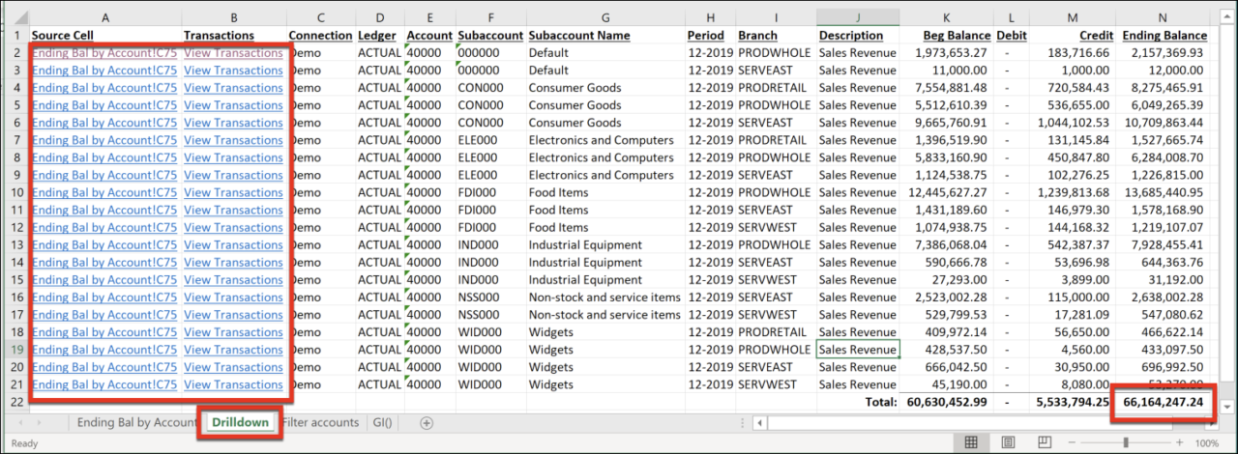The height and width of the screenshot is (454, 1238).
Task: Click the vertical scrollbar down arrow
Action: (x=1226, y=405)
